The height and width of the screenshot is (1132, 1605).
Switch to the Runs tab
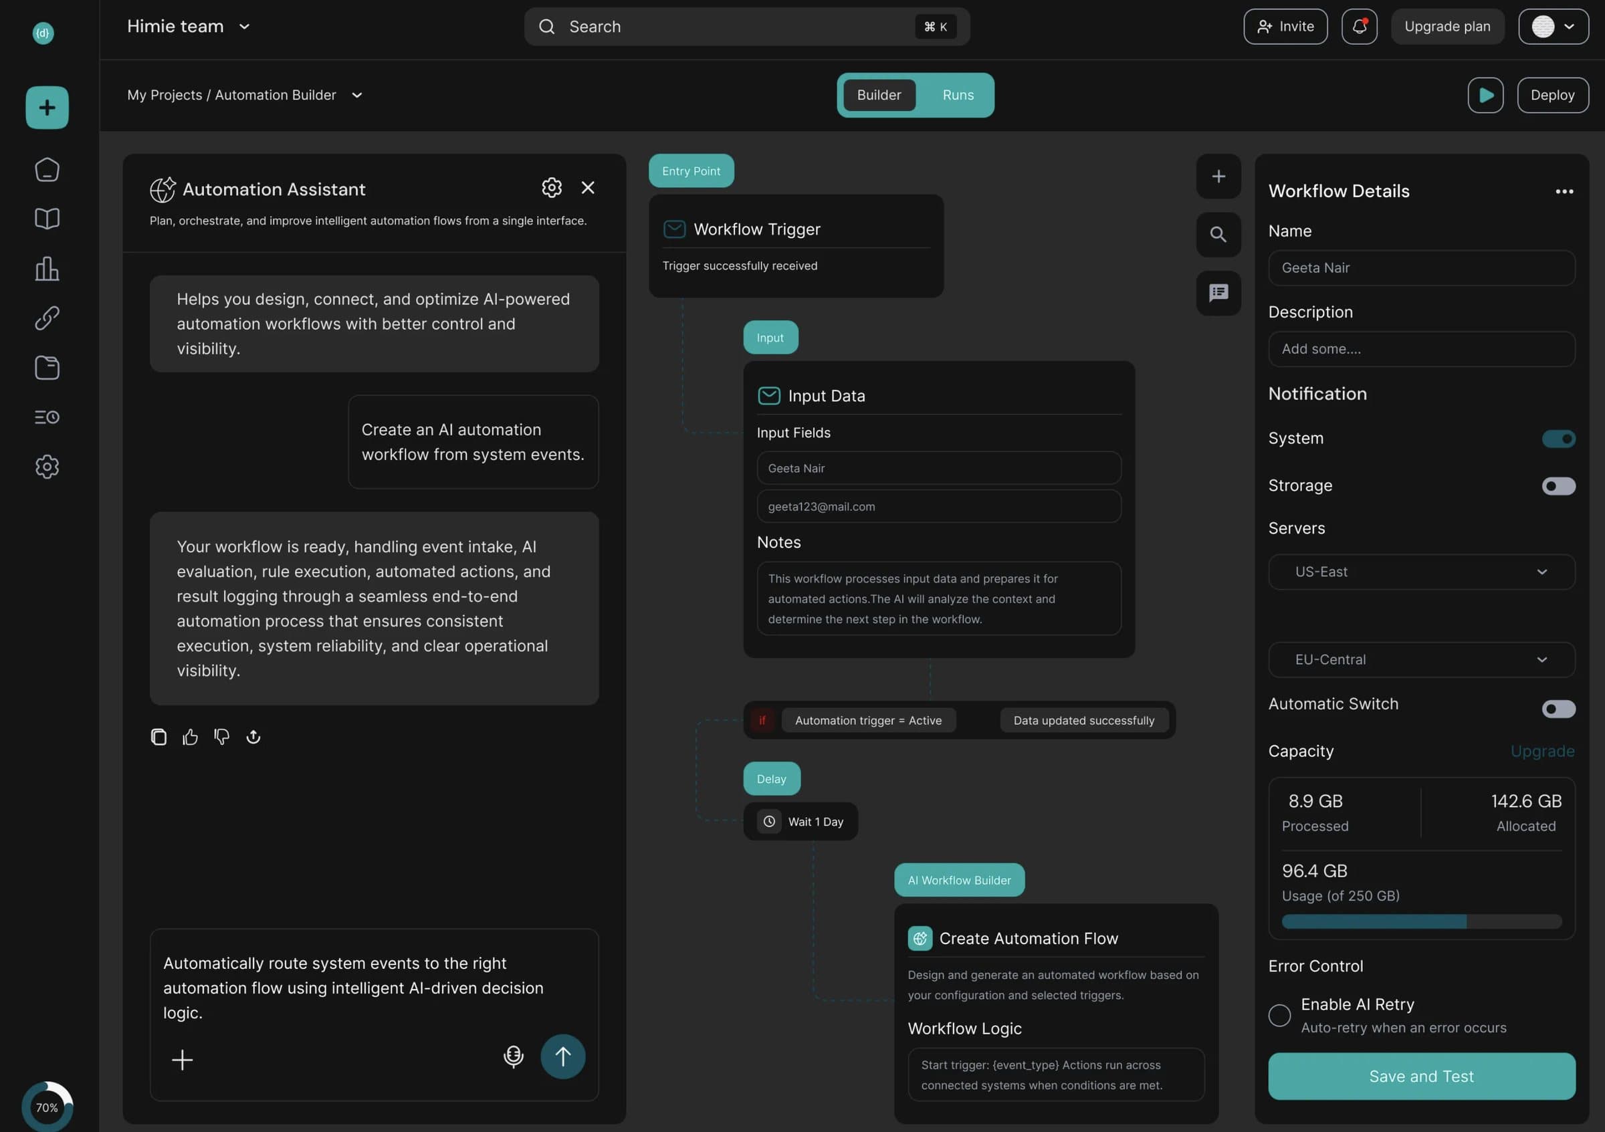coord(958,95)
